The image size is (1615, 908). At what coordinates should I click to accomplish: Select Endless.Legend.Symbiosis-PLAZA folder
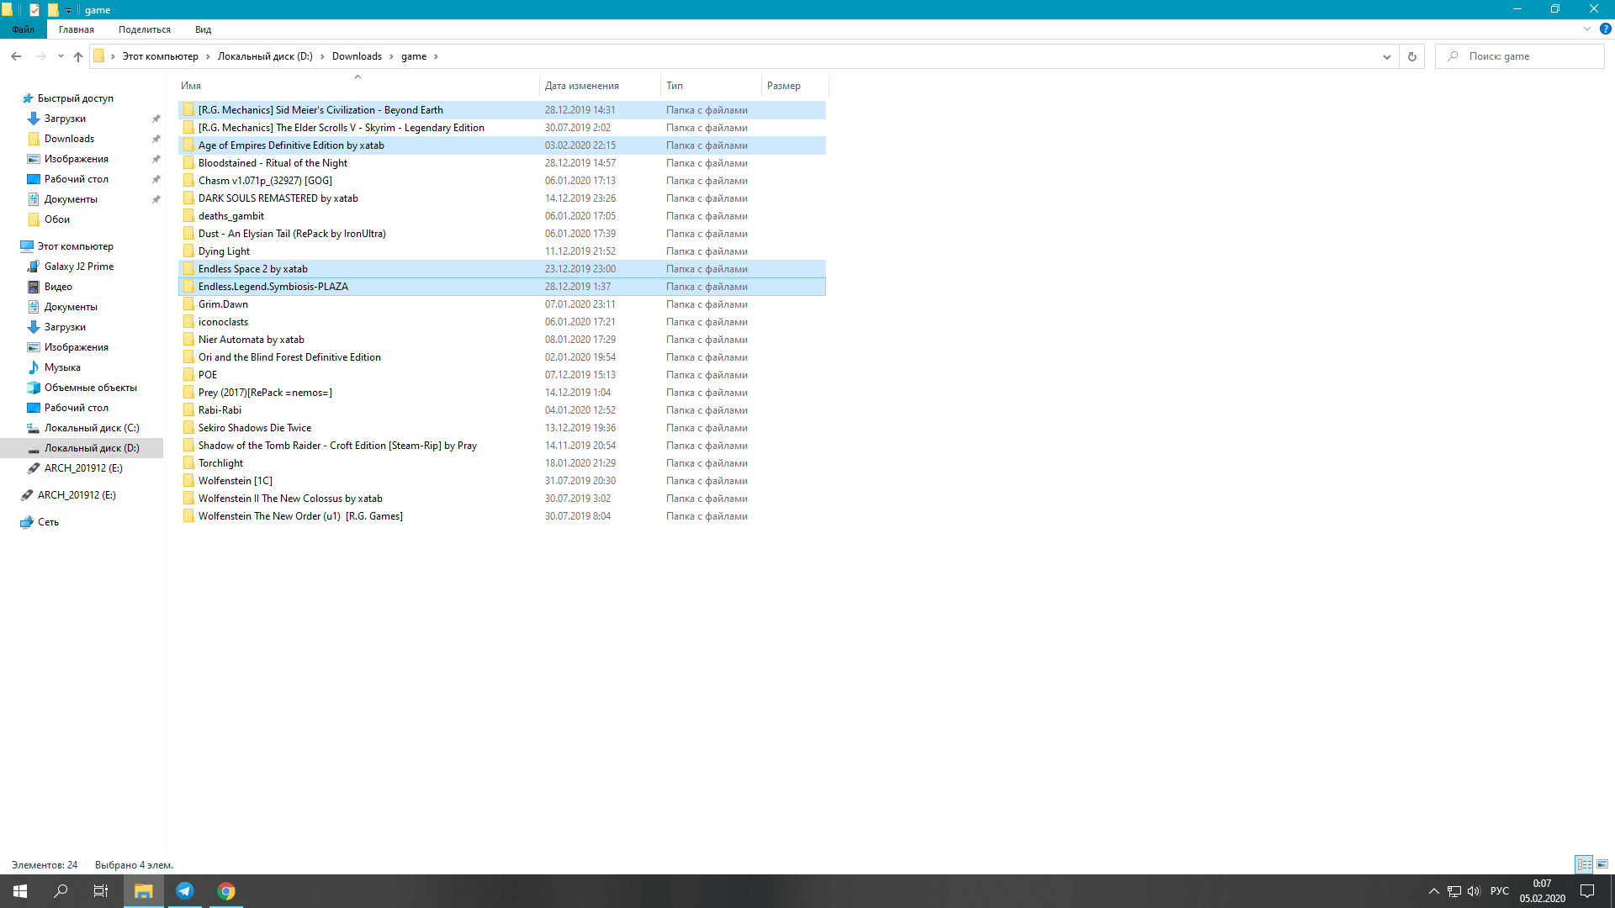click(502, 287)
